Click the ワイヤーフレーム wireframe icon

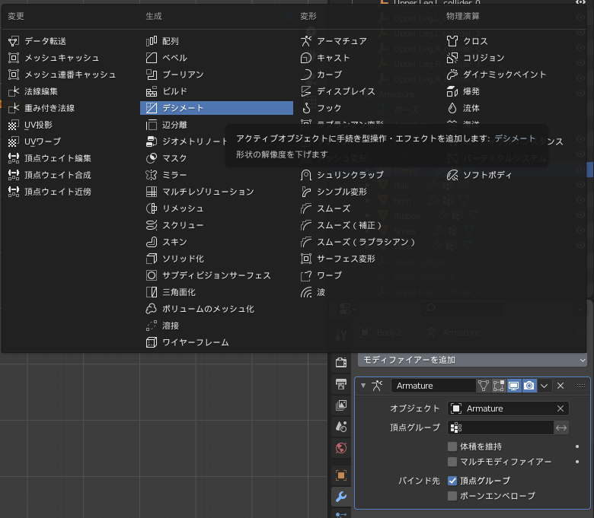tap(151, 342)
